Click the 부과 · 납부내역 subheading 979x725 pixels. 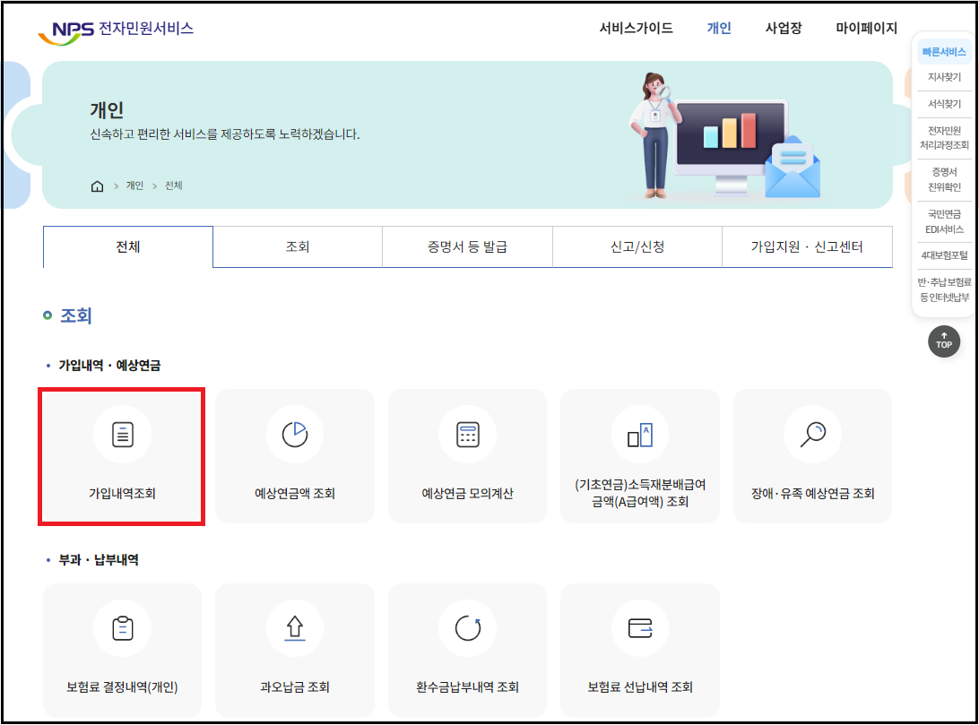(x=99, y=560)
